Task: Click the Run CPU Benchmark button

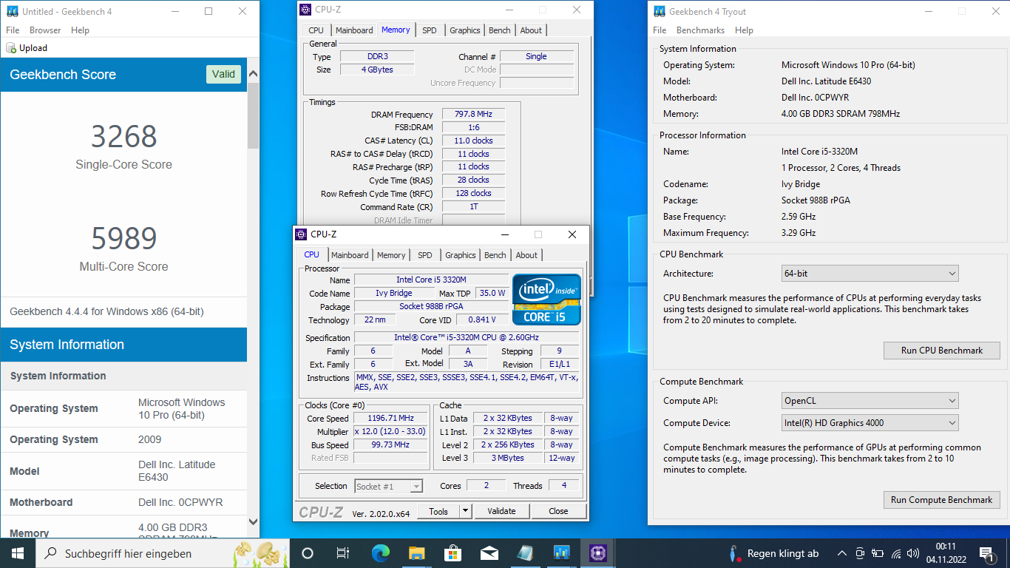Action: coord(942,351)
